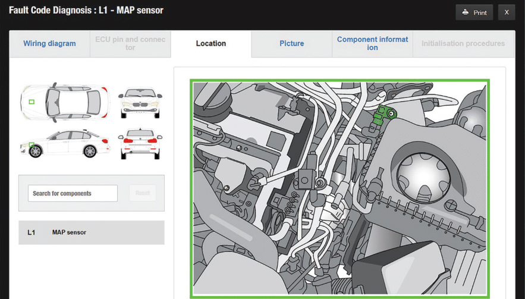Screen dimensions: 525x299
Task: Open the Picture tab
Action: pos(291,43)
